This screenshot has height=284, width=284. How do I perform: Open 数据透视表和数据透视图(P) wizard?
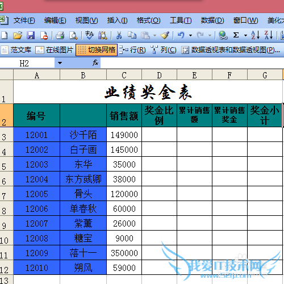[231, 50]
